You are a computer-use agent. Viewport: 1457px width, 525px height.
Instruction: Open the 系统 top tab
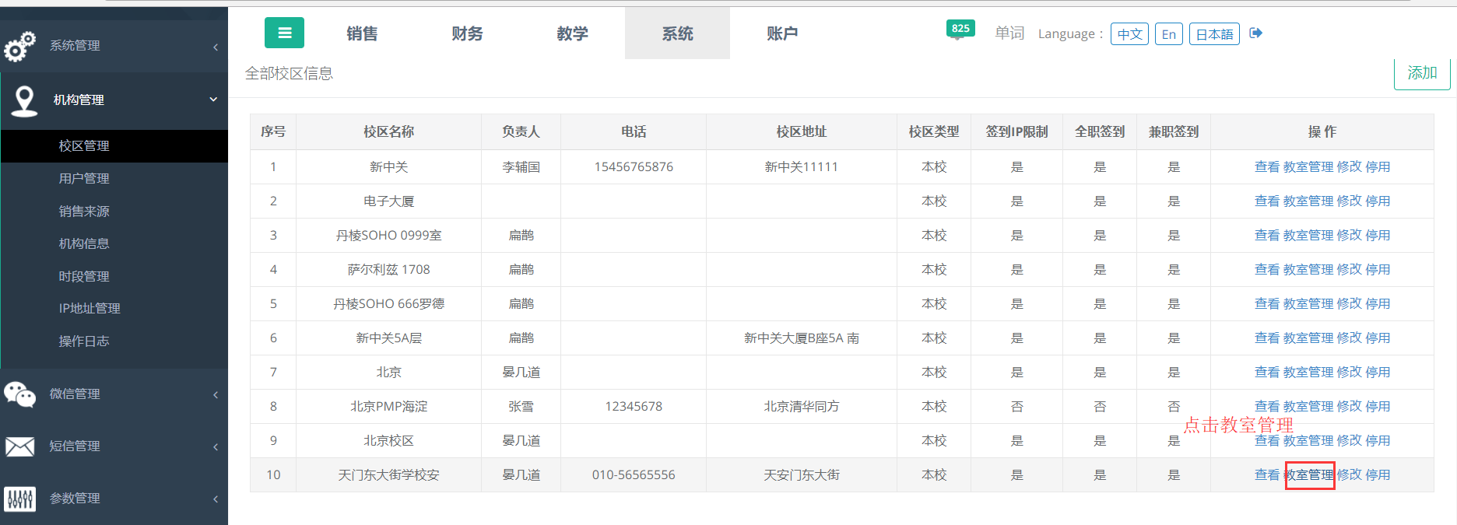677,33
